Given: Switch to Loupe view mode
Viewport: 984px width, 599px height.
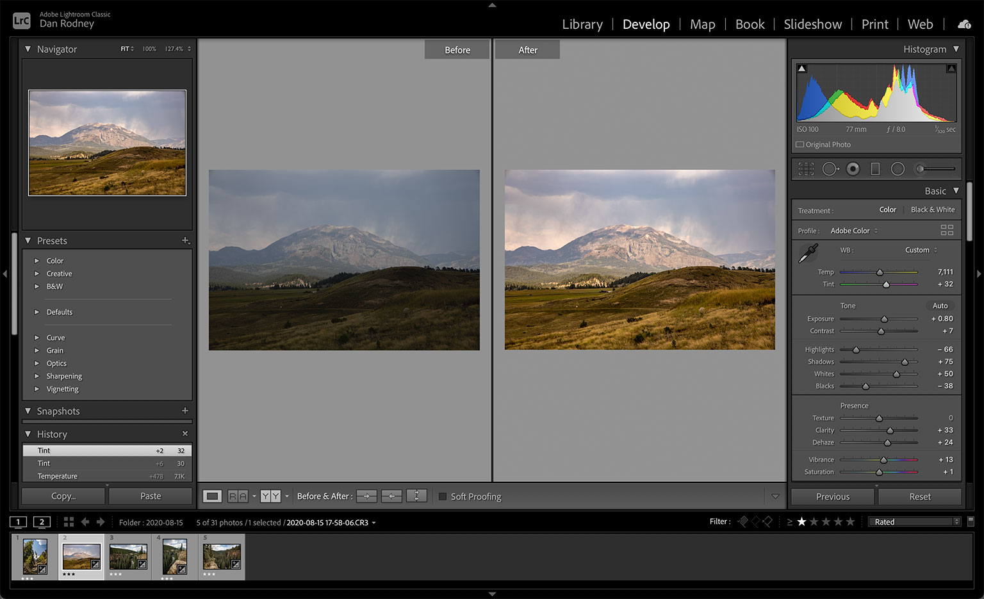Looking at the screenshot, I should pos(212,496).
